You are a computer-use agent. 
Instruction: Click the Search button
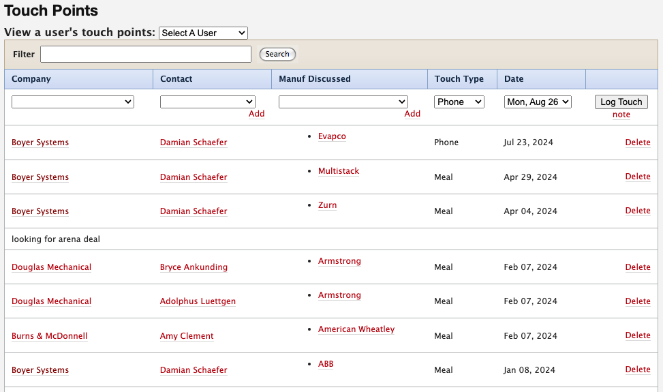277,54
